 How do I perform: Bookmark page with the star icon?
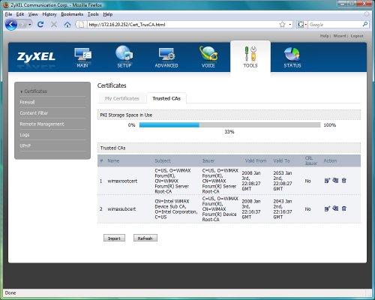pyautogui.click(x=282, y=25)
